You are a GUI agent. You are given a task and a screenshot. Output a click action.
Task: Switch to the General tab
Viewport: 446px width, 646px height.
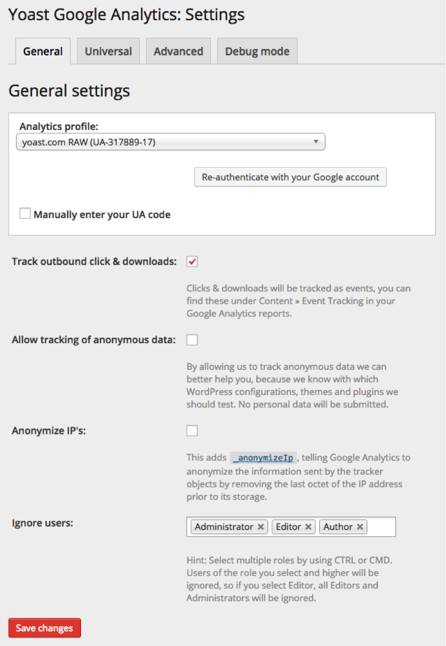[43, 51]
